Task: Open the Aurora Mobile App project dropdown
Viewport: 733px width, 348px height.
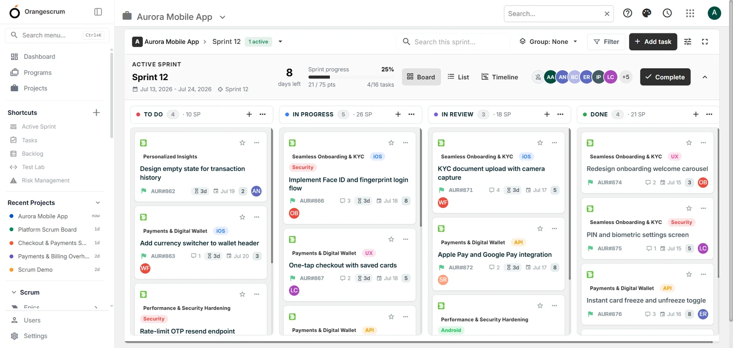Action: (x=223, y=17)
